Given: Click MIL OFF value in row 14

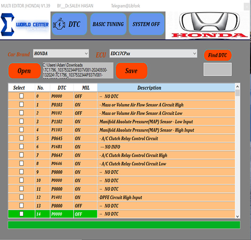Looking at the screenshot, I should 85,214.
